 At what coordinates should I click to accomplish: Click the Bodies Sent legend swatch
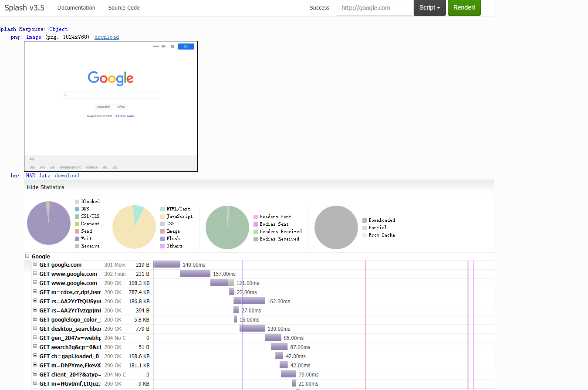tap(256, 224)
